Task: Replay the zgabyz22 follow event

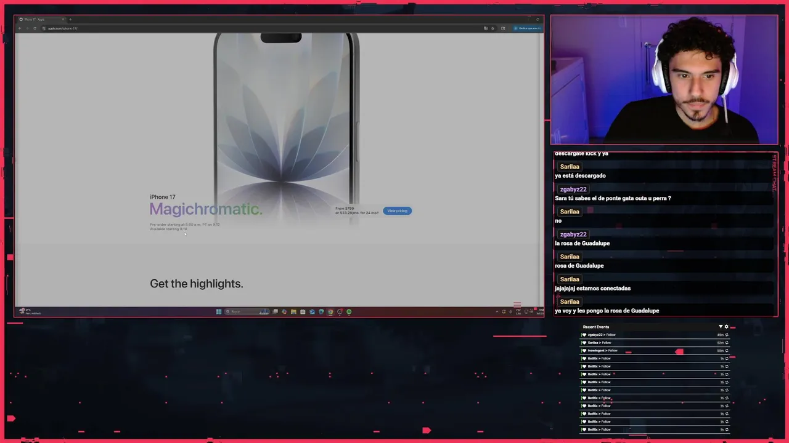Action: [x=727, y=335]
